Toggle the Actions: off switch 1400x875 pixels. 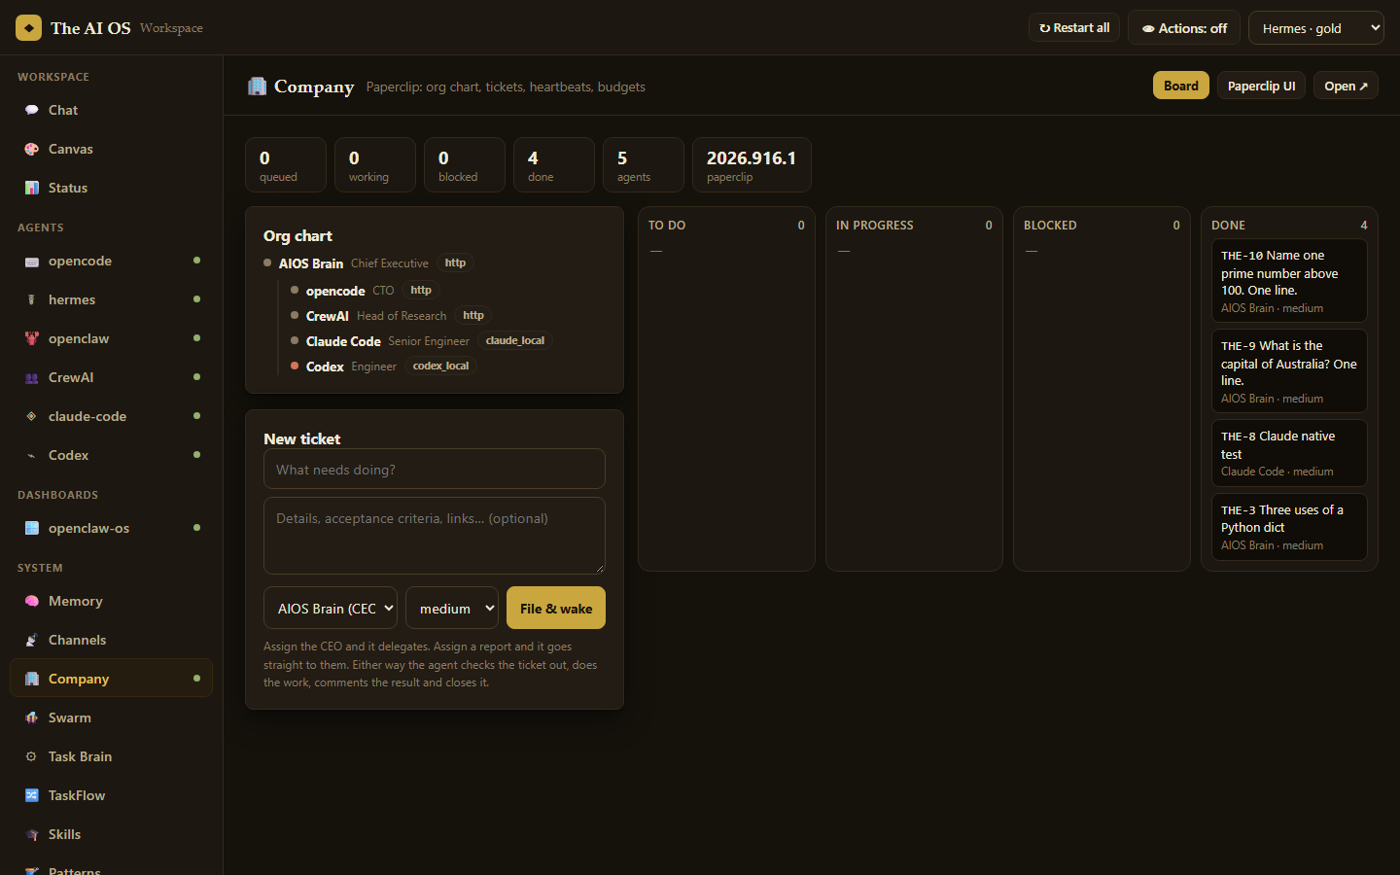tap(1183, 28)
